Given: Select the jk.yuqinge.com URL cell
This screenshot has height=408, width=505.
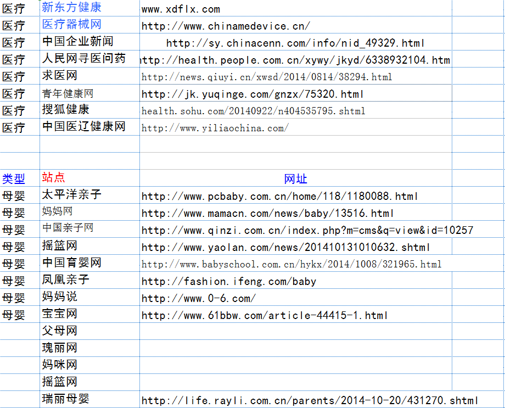Looking at the screenshot, I should (296, 93).
